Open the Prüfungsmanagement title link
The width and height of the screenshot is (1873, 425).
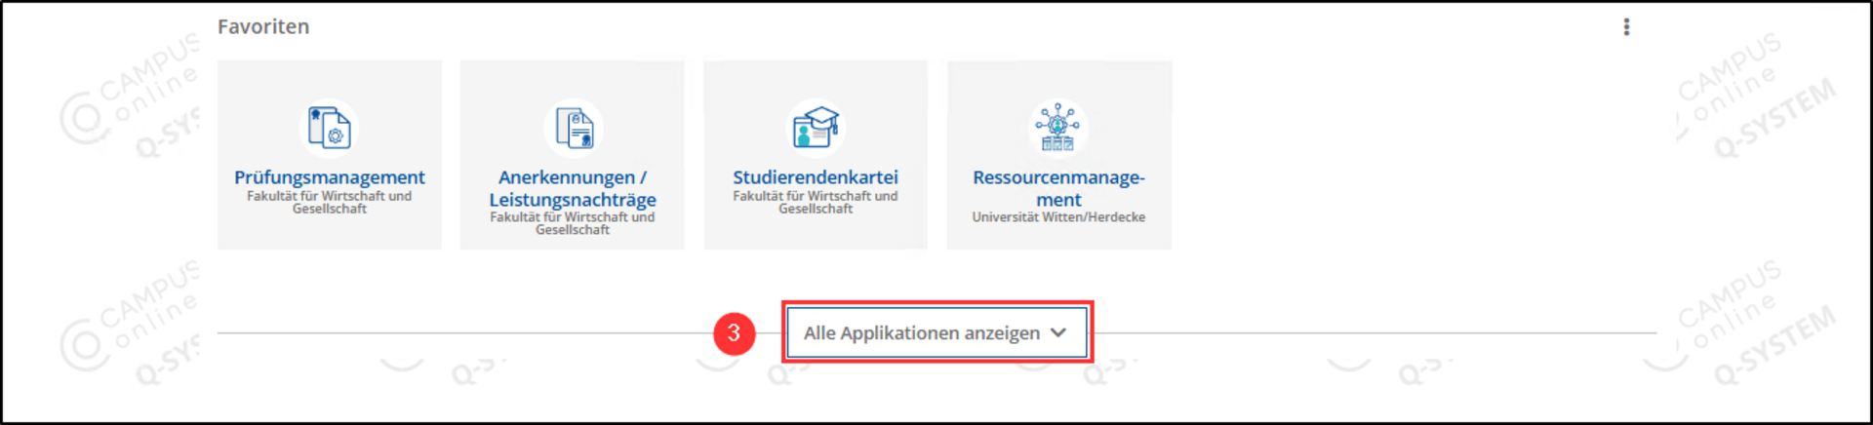point(329,177)
